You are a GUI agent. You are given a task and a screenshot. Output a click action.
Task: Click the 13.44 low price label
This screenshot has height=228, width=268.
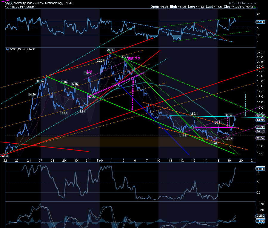point(214,143)
